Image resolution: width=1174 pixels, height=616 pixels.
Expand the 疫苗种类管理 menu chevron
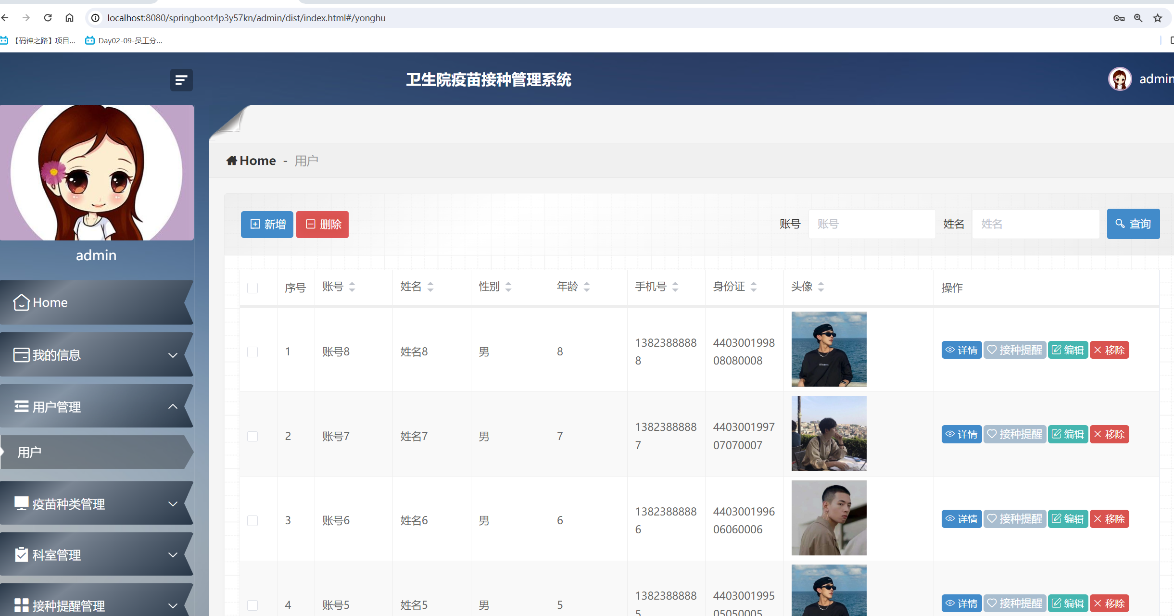(x=173, y=504)
